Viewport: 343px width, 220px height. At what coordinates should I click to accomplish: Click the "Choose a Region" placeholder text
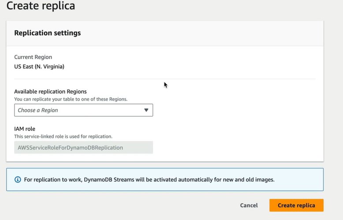coord(38,110)
